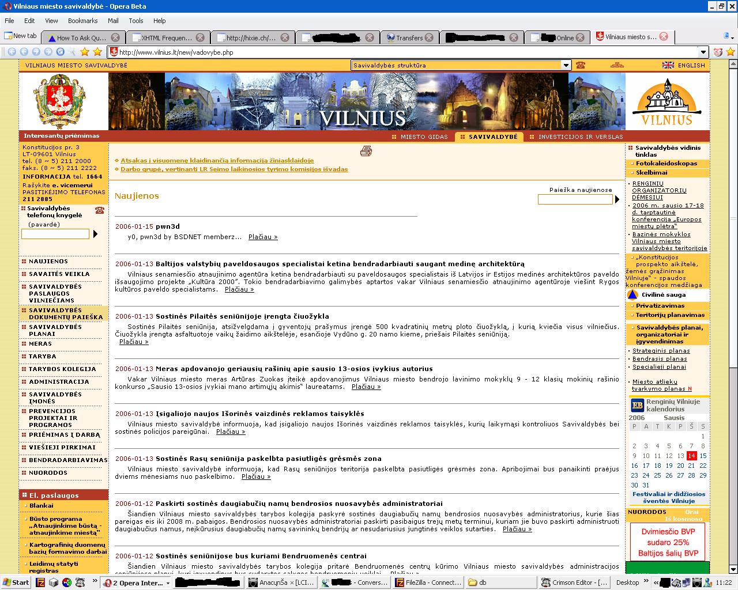Open the File menu
Screen dimensions: 738x590
(9, 21)
